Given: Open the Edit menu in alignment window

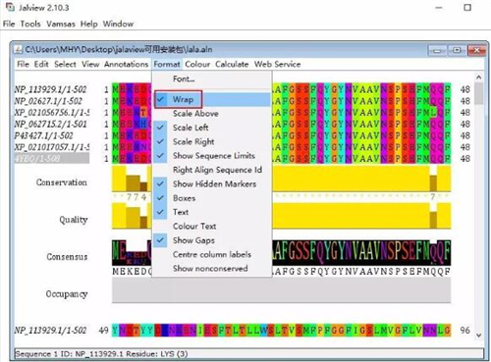Looking at the screenshot, I should click(41, 64).
